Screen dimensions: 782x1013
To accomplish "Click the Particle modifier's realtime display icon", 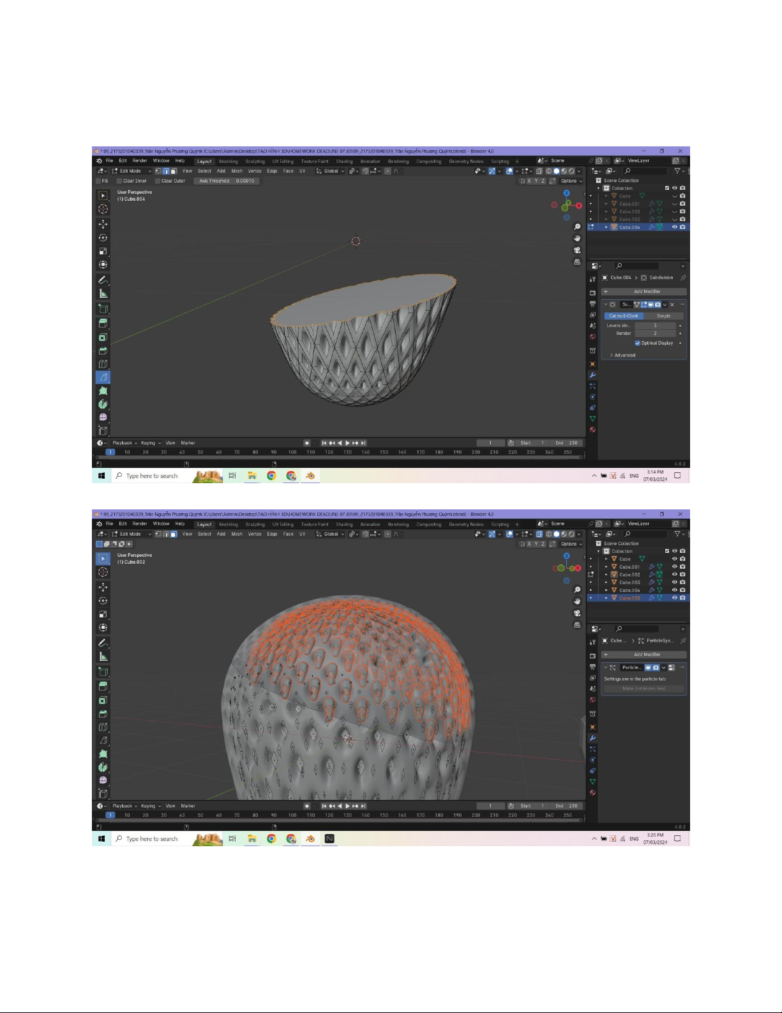I will (x=648, y=668).
